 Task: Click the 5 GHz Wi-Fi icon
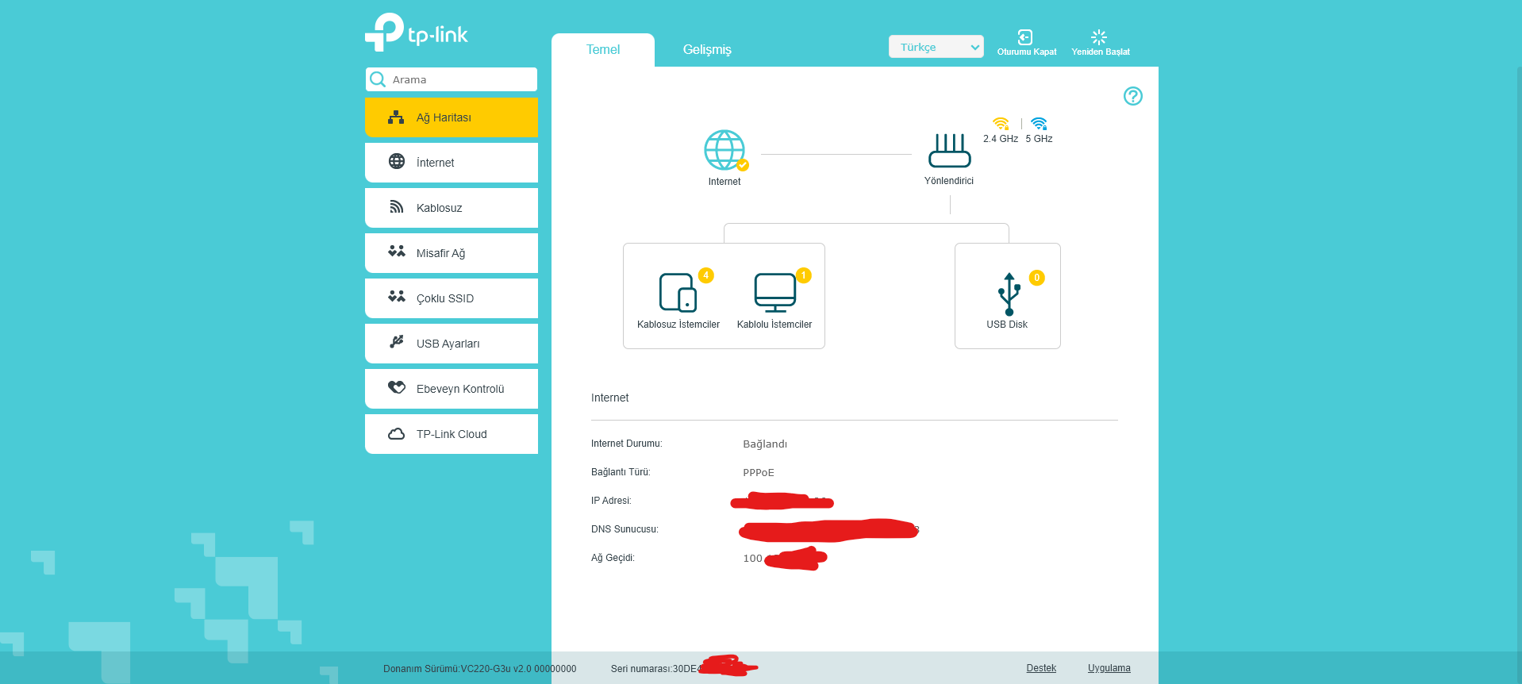click(x=1040, y=124)
